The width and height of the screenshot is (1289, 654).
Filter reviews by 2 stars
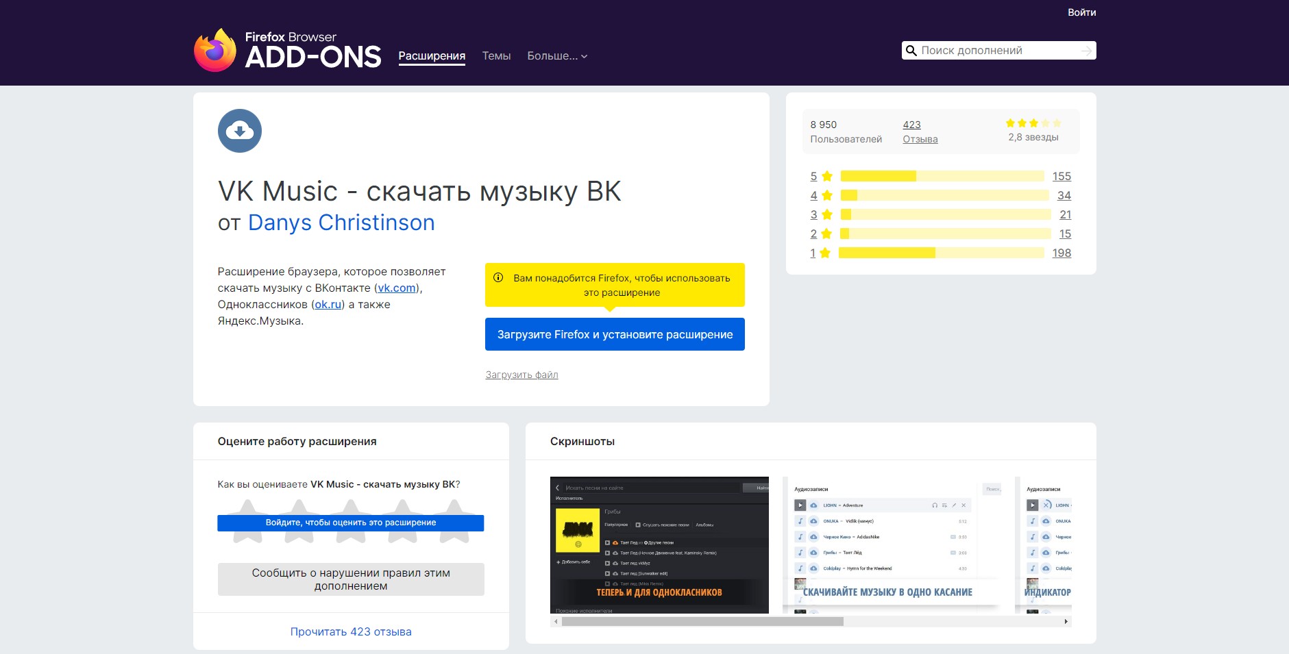click(821, 234)
